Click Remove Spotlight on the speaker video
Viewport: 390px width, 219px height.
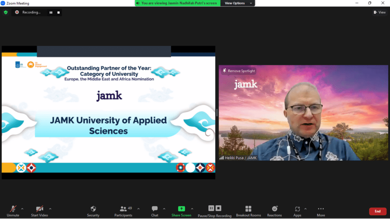(239, 71)
